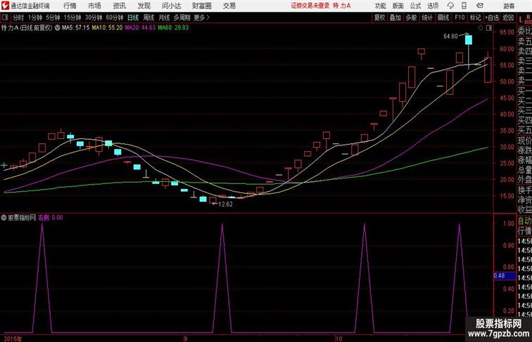
Task: Toggle the left panel icon beside 分时
Action: (x=5, y=18)
